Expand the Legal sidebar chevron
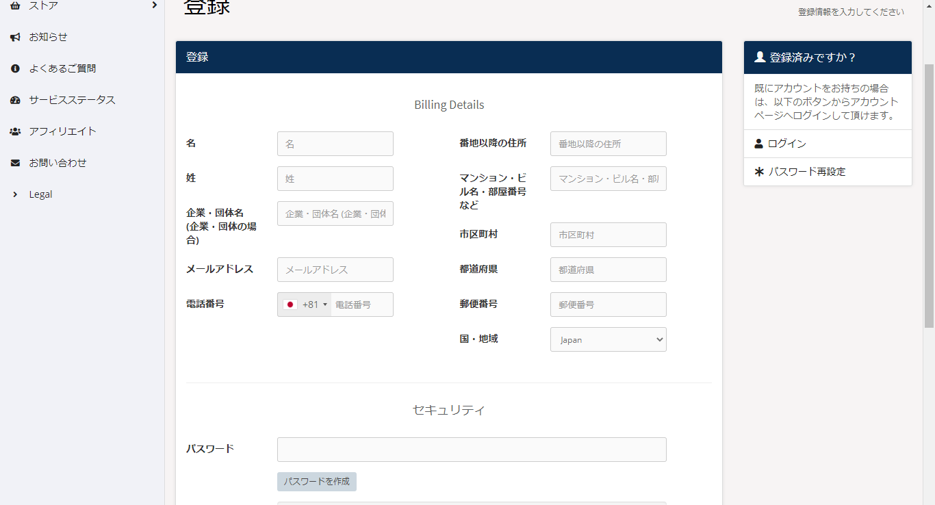This screenshot has width=935, height=505. [15, 194]
